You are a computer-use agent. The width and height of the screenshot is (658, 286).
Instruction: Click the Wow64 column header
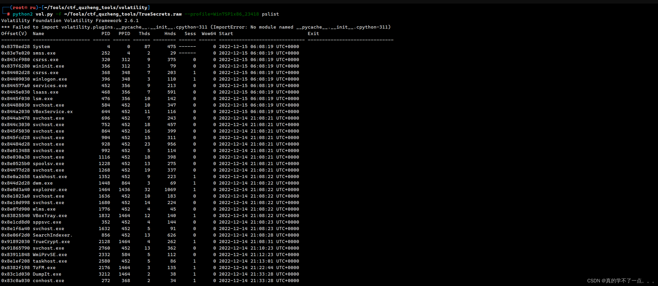pyautogui.click(x=209, y=33)
